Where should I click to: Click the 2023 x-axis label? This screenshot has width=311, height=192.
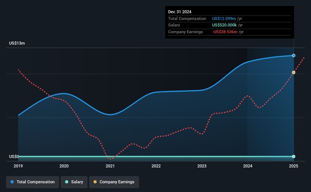[202, 166]
